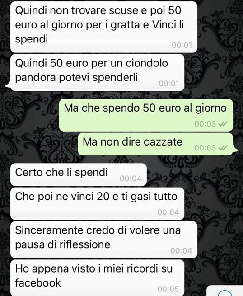Select the 'ciondolo pandora' message bubble
This screenshot has height=296, width=243.
tap(97, 73)
